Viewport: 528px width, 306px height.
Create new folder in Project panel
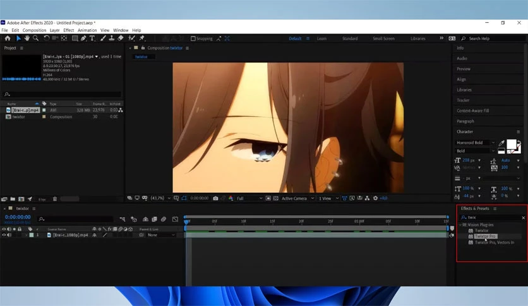tap(13, 199)
